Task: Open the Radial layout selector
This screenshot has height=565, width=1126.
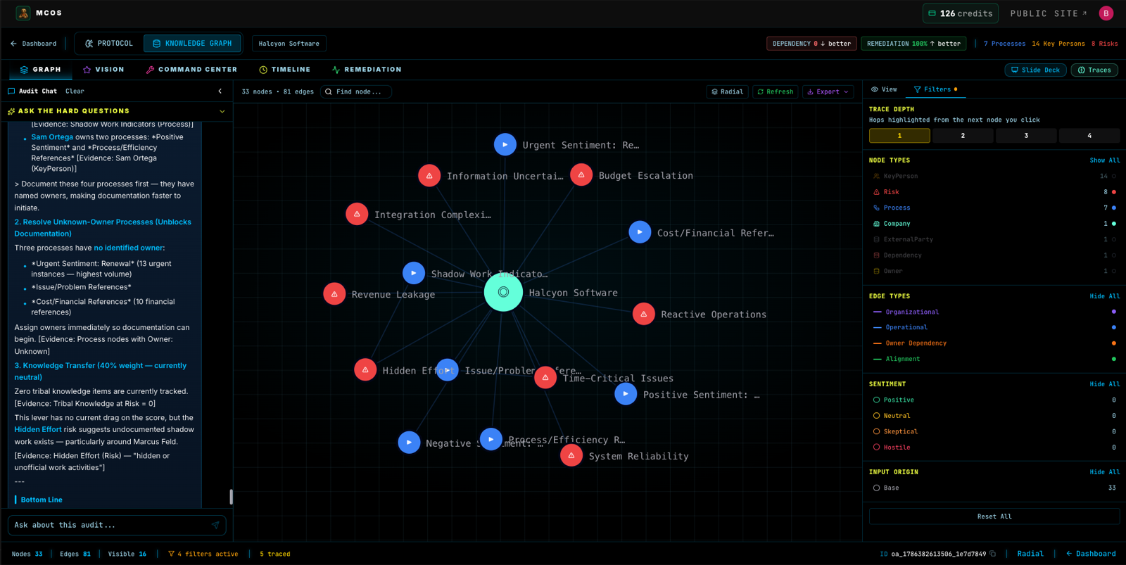Action: click(727, 91)
